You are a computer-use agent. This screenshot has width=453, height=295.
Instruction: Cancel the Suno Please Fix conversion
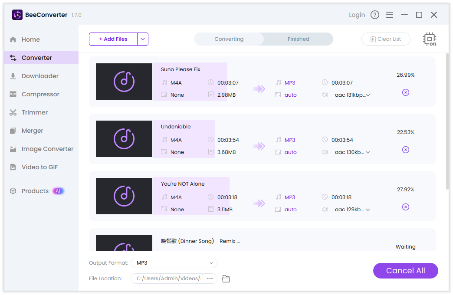[x=405, y=92]
